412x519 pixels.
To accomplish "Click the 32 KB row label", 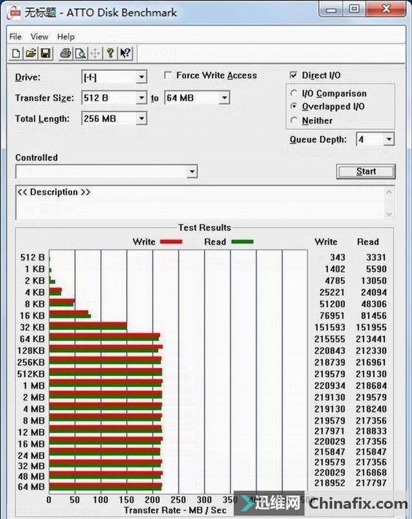I will point(32,328).
